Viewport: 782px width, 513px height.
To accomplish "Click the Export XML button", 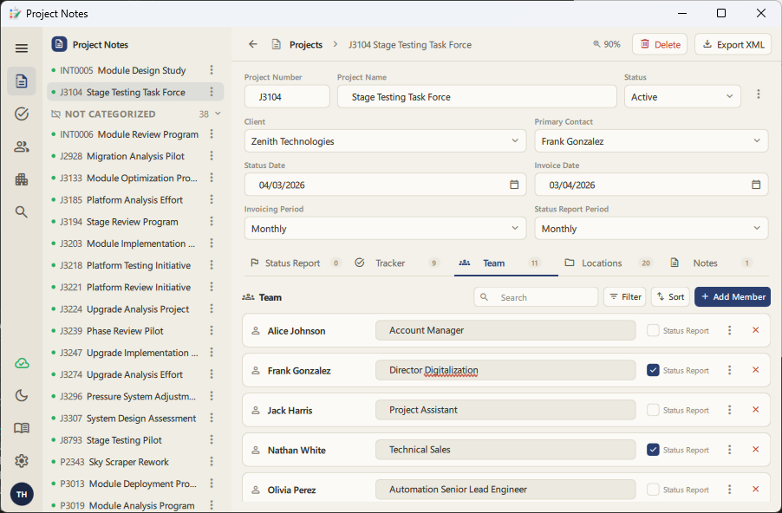I will [x=733, y=44].
